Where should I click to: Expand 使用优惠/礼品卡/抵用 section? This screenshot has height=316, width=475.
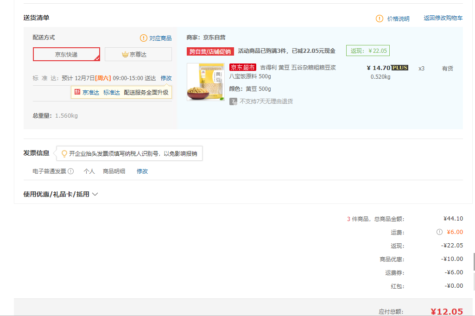click(61, 194)
